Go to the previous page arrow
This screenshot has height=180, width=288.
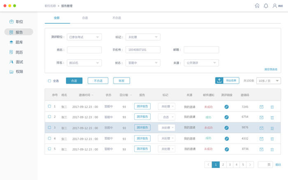(208, 165)
